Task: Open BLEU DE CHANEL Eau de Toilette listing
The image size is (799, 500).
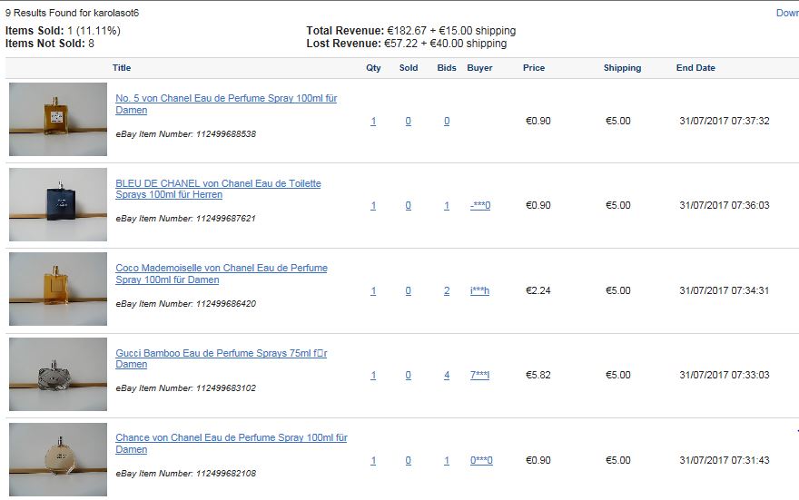Action: point(218,189)
